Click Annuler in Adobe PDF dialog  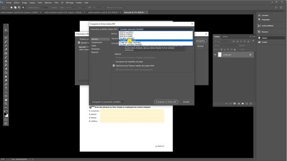186,102
